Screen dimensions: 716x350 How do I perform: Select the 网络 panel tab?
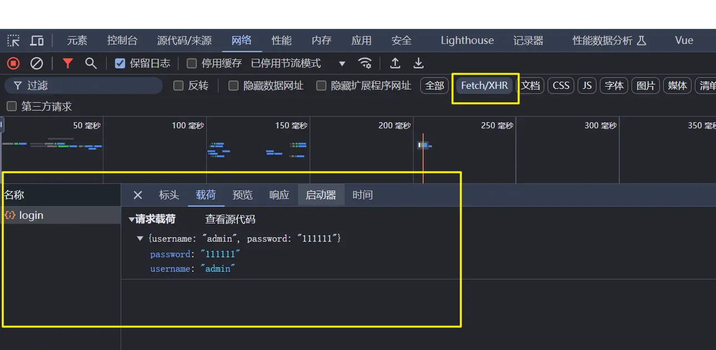242,41
